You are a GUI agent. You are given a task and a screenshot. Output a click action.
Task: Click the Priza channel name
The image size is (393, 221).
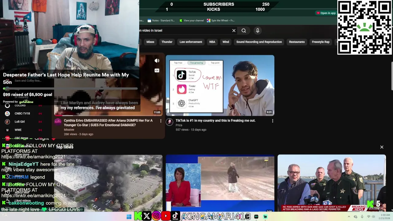coord(179,125)
